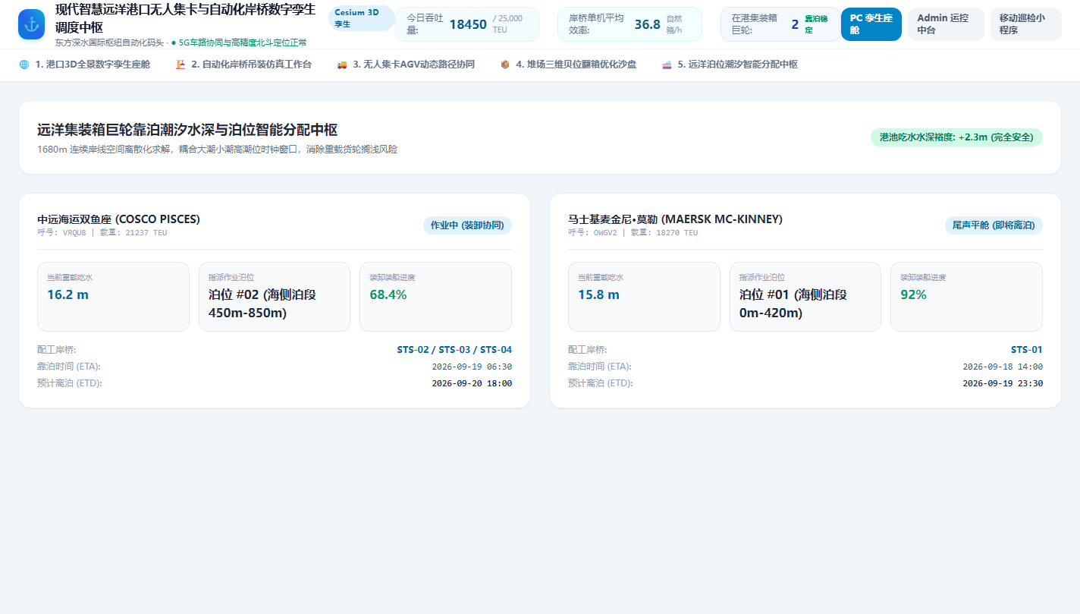Image resolution: width=1080 pixels, height=614 pixels.
Task: Click the ETD value 2026-09-20 18:00
Action: (x=472, y=383)
